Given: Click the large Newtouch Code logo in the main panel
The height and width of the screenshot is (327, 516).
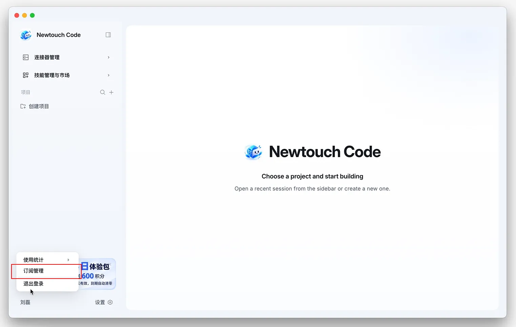Looking at the screenshot, I should click(x=253, y=152).
